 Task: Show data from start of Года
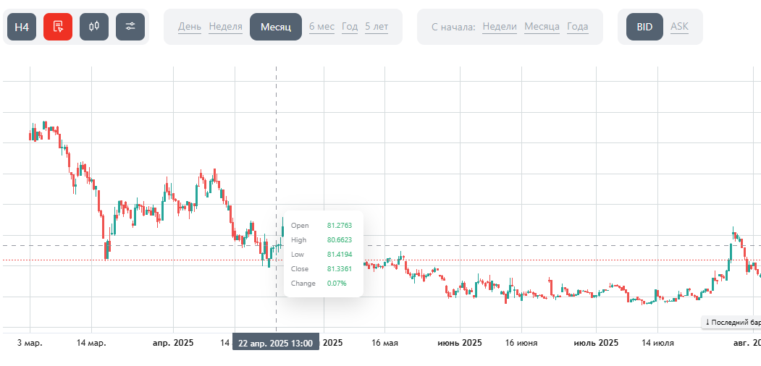tap(578, 27)
